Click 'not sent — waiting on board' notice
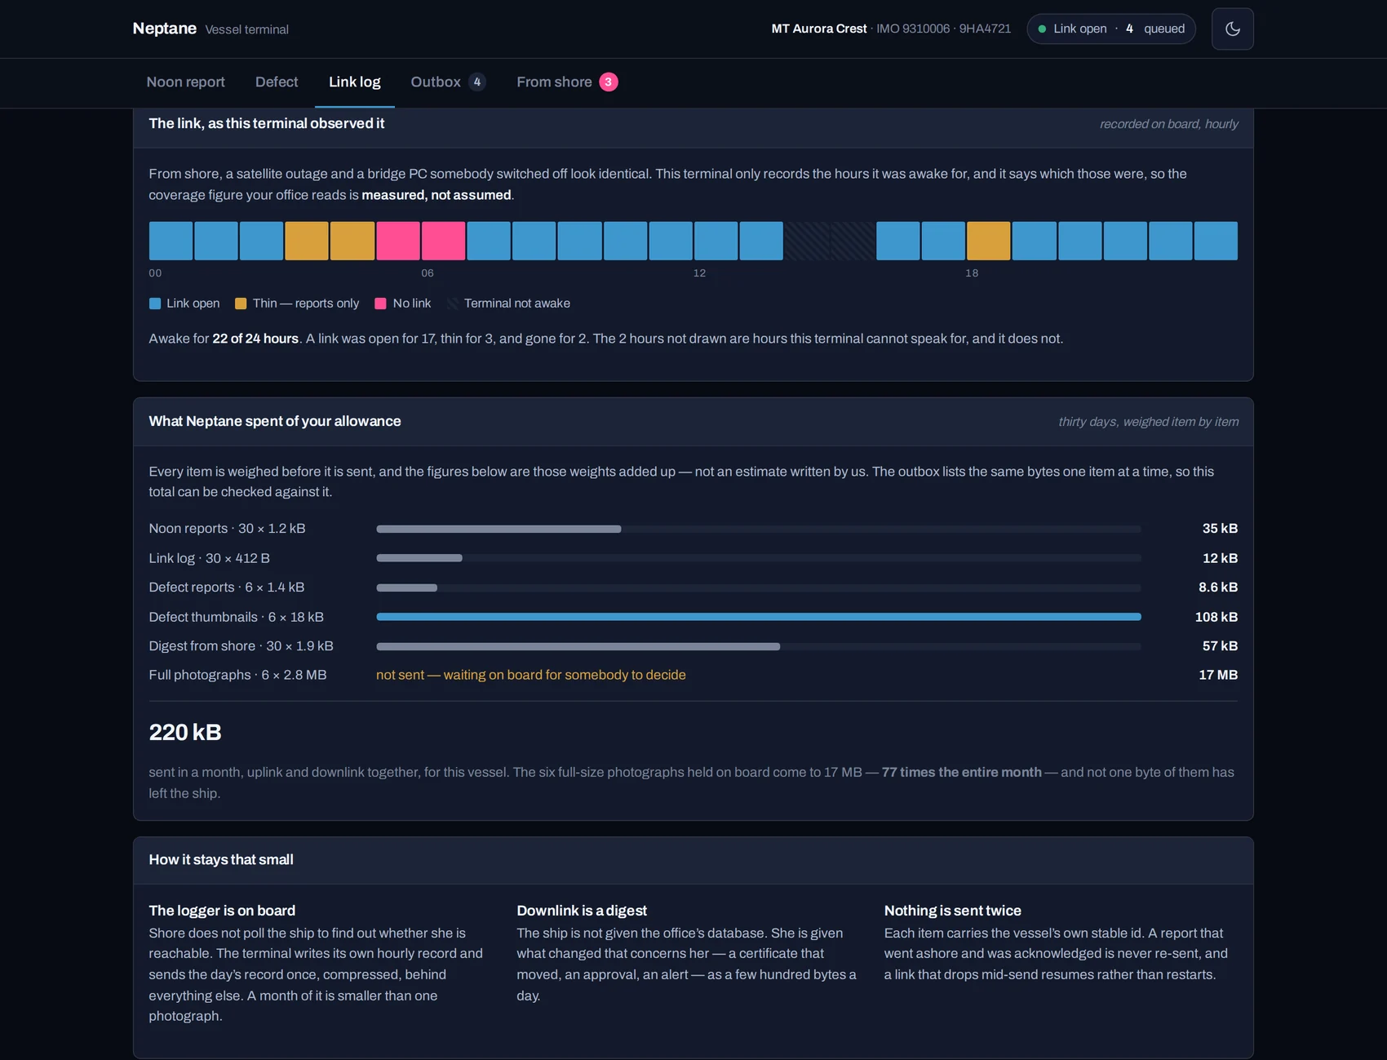Image resolution: width=1387 pixels, height=1060 pixels. tap(530, 675)
